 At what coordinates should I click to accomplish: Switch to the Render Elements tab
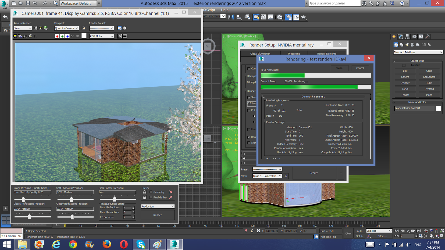(327, 54)
